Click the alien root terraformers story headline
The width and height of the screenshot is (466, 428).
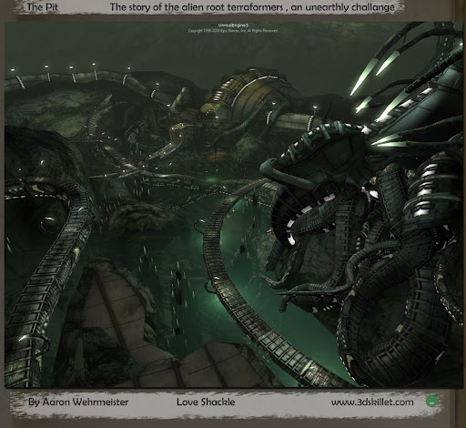252,7
